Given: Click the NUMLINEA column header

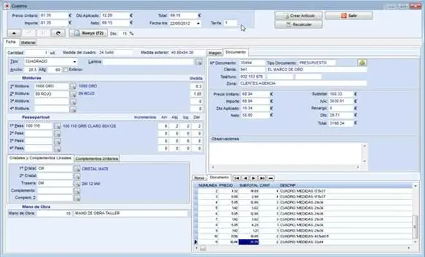Looking at the screenshot, I should click(x=207, y=186).
